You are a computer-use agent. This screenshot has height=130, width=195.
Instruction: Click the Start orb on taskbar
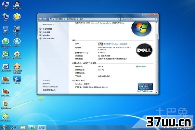(x=4, y=127)
